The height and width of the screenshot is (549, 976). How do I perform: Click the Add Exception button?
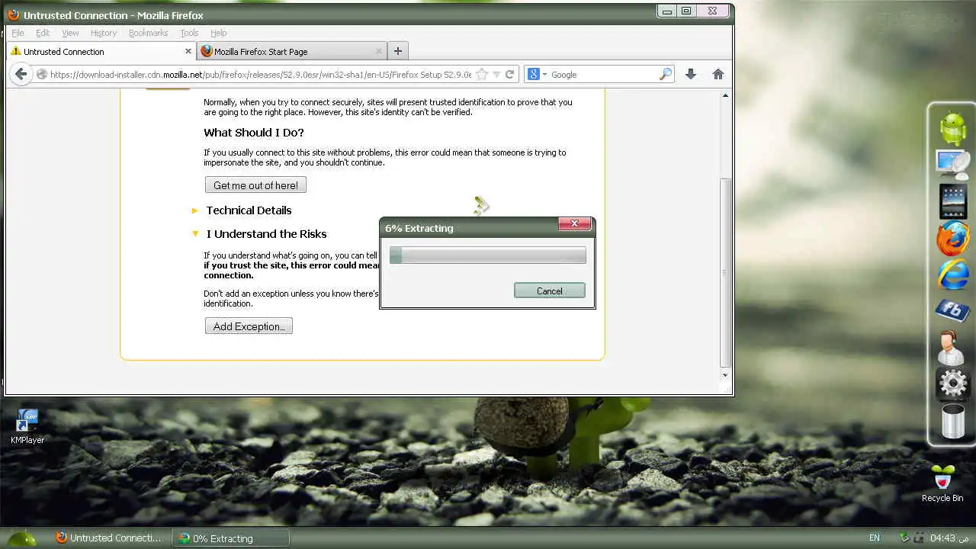249,326
